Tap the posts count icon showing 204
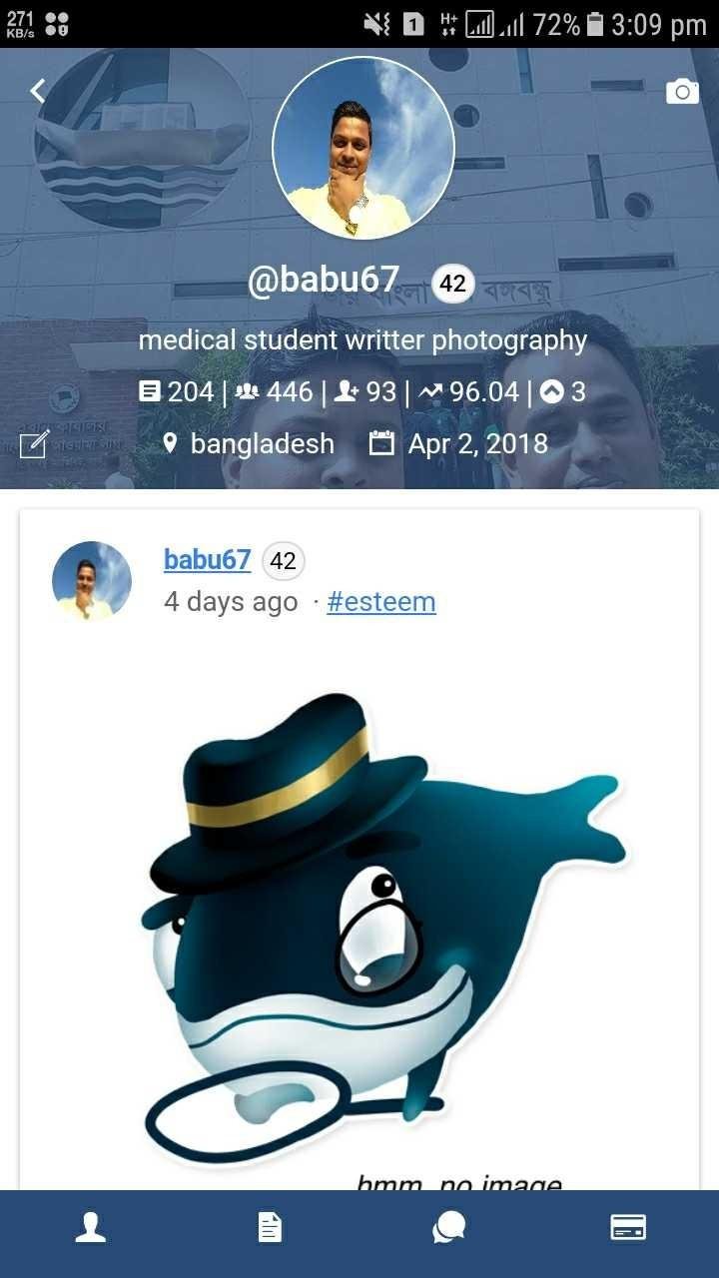The width and height of the screenshot is (719, 1278). (151, 392)
